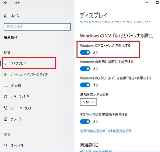
Task: Go back using the arrow icon
Action: 5,3
